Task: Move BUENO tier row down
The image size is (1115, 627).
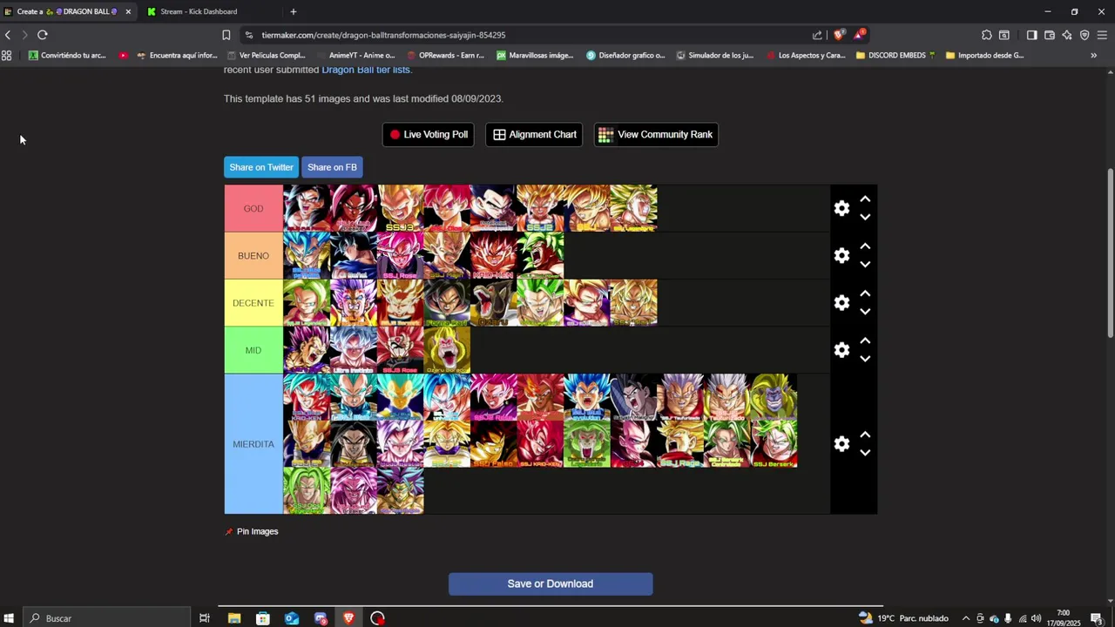Action: (865, 264)
